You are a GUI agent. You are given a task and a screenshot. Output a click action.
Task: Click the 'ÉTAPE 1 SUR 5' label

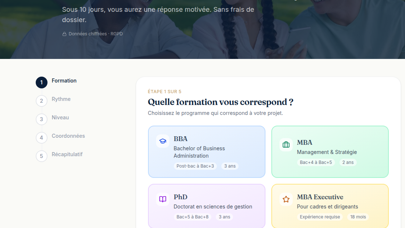pos(165,91)
